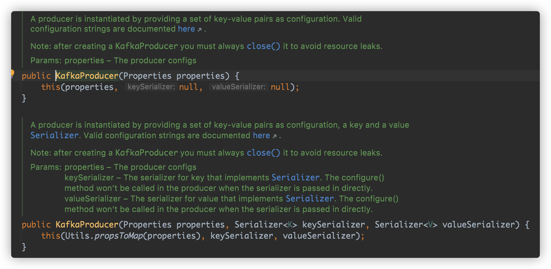
Task: Click close() link in first Javadoc note
Action: coord(263,46)
